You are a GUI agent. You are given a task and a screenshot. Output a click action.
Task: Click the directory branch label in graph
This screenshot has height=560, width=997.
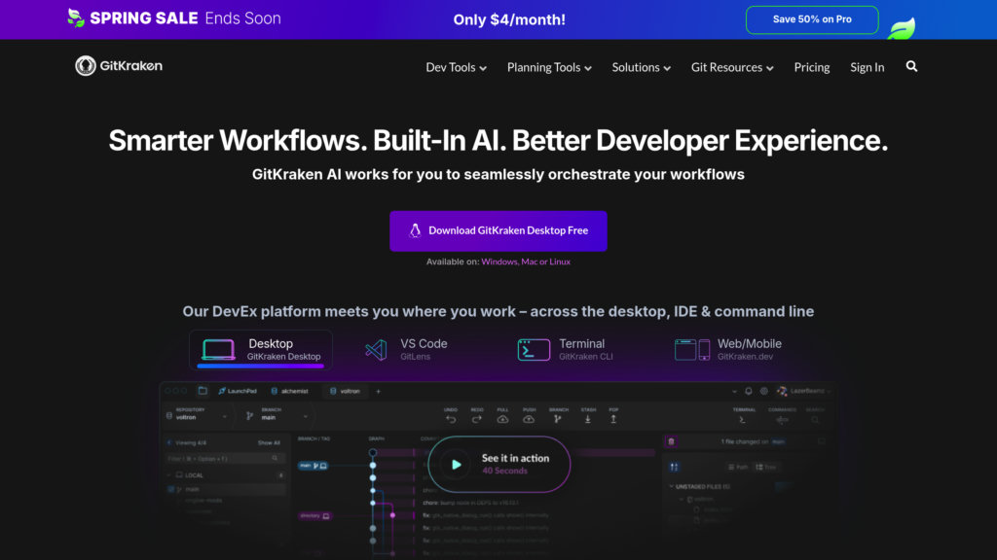click(x=314, y=515)
